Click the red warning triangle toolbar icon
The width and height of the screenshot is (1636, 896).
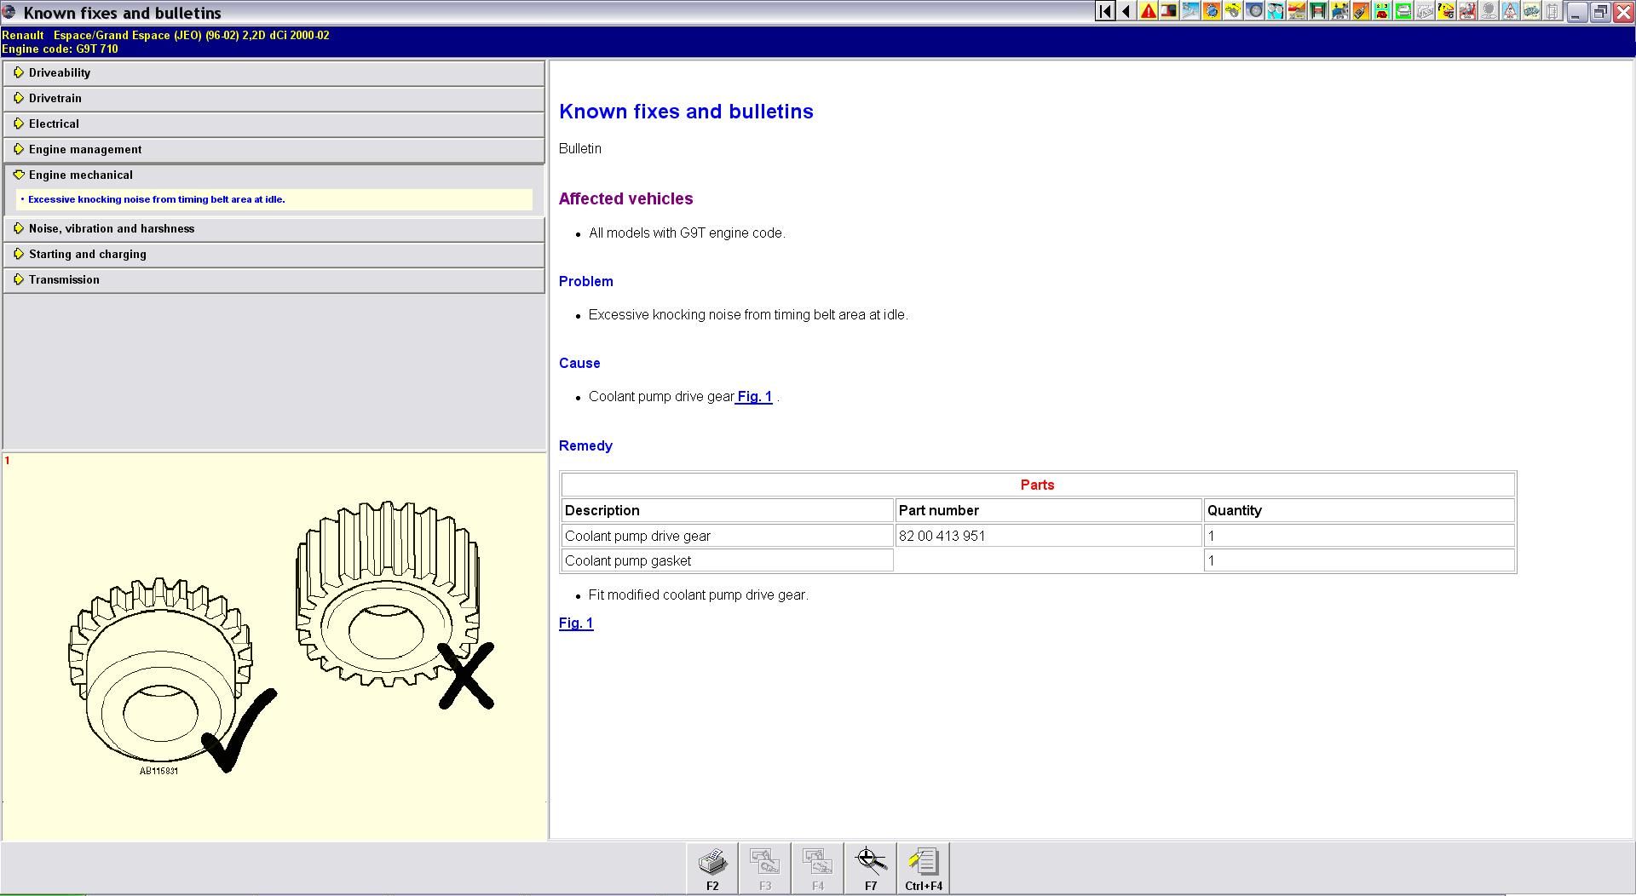coord(1148,11)
